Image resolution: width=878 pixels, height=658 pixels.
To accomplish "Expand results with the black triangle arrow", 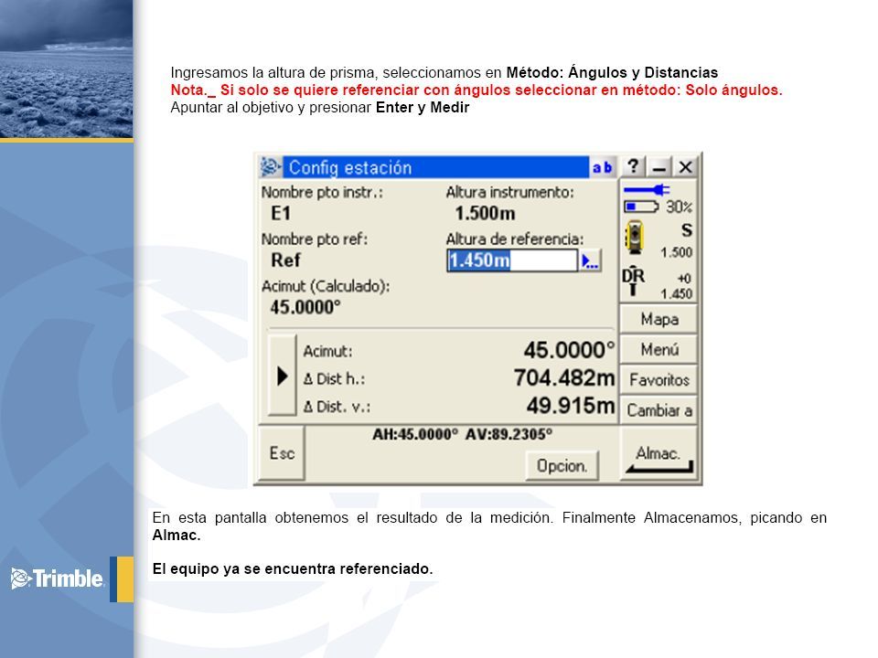I will pyautogui.click(x=283, y=376).
